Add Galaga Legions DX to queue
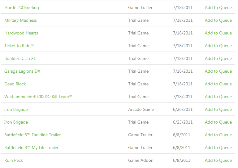 point(218,71)
